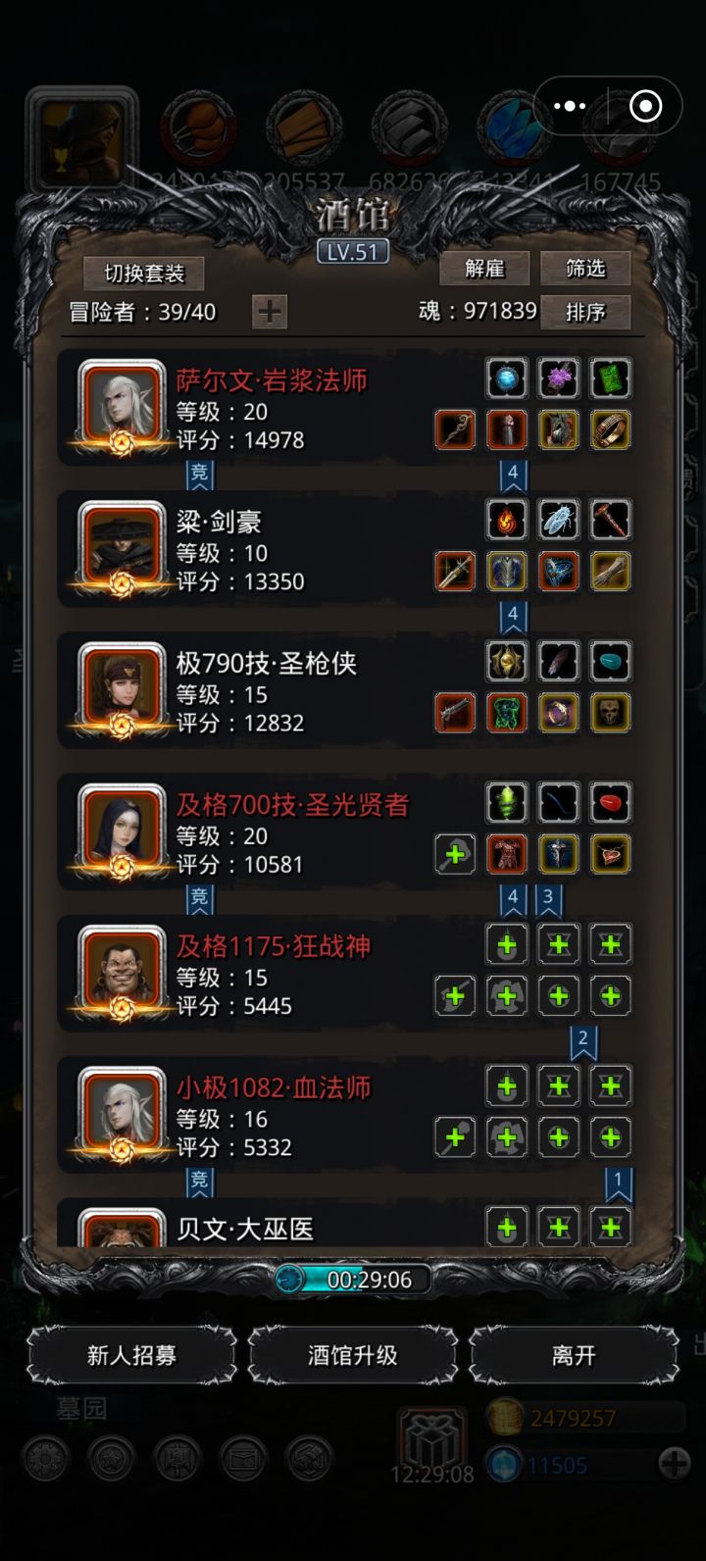The image size is (706, 1561).
Task: Choose the hammer item icon of 梁·剑豪
Action: (611, 520)
